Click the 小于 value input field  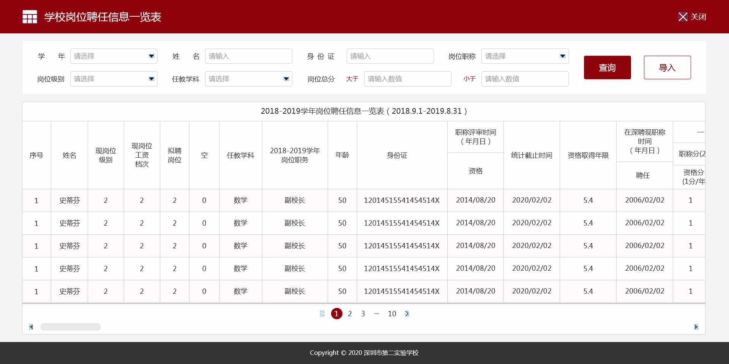tap(525, 79)
